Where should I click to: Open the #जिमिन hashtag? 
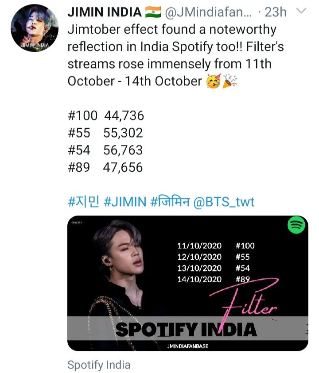170,201
